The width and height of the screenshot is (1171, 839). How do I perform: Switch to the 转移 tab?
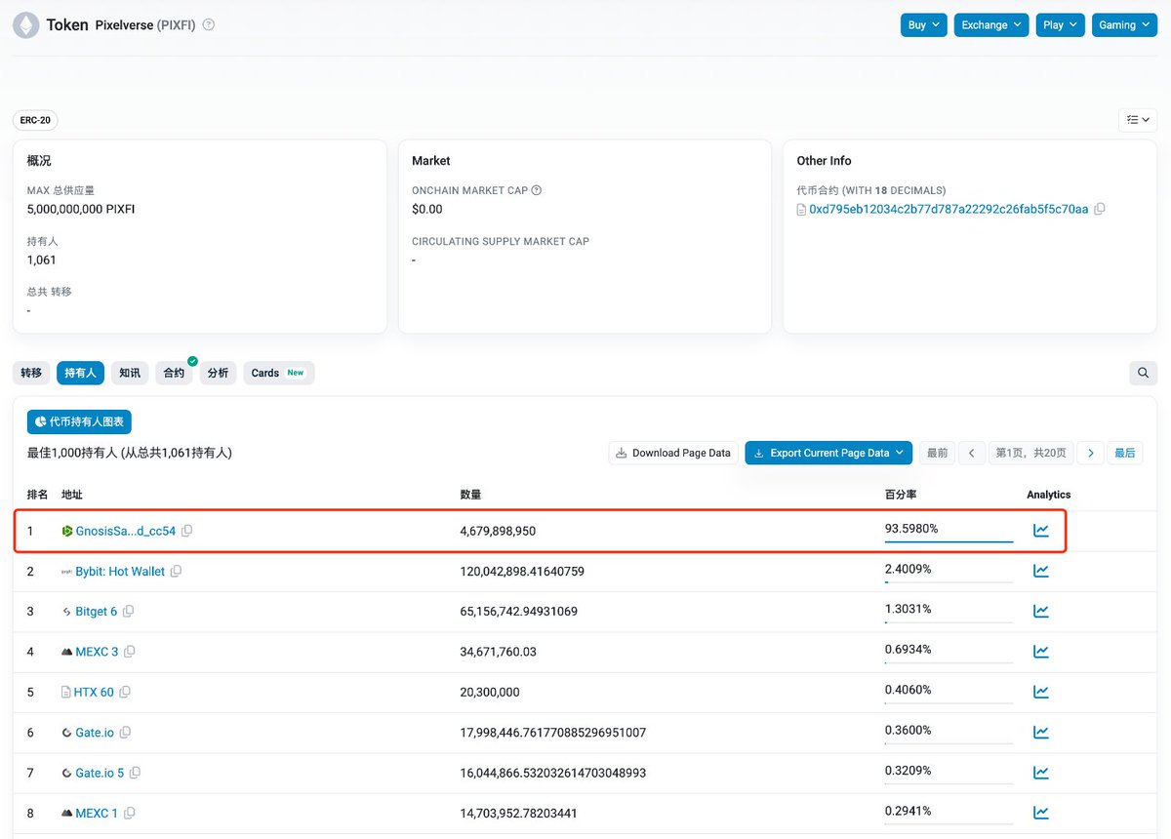[31, 373]
